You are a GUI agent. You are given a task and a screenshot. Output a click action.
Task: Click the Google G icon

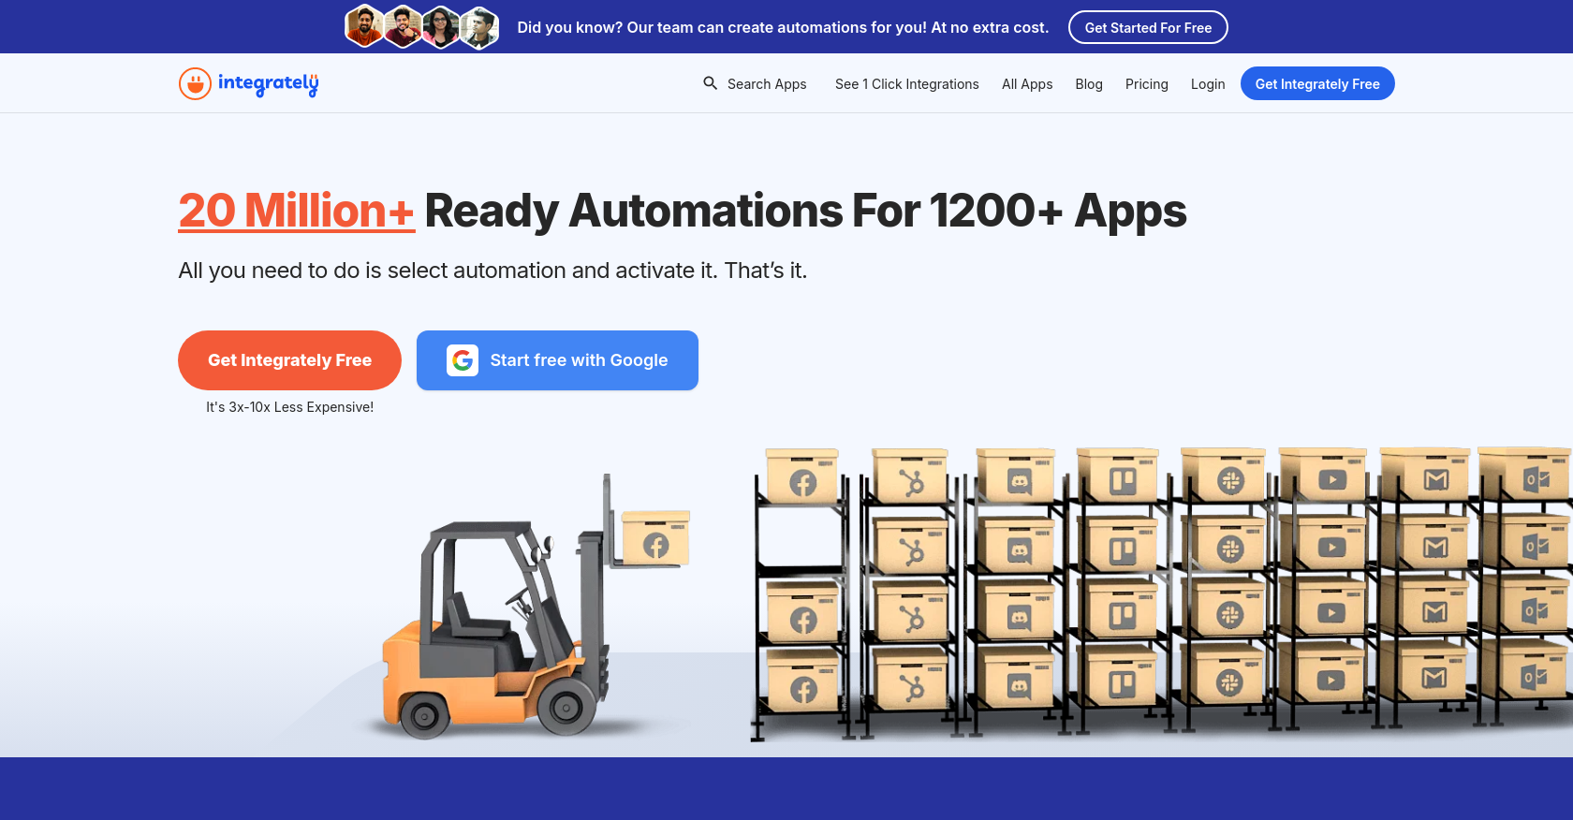(463, 360)
